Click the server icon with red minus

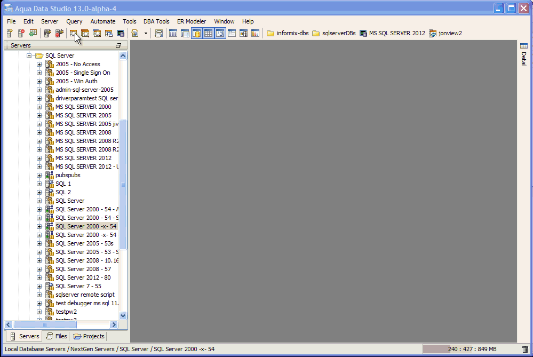tap(21, 33)
